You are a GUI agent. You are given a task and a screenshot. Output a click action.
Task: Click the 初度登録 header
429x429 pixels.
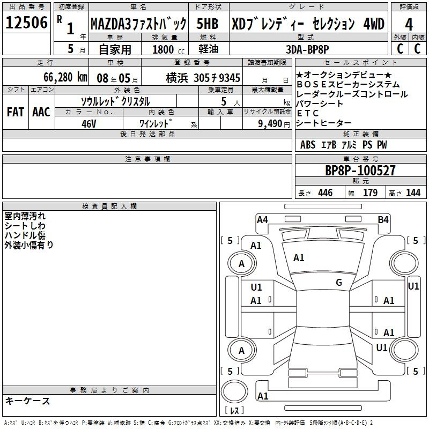(71, 7)
